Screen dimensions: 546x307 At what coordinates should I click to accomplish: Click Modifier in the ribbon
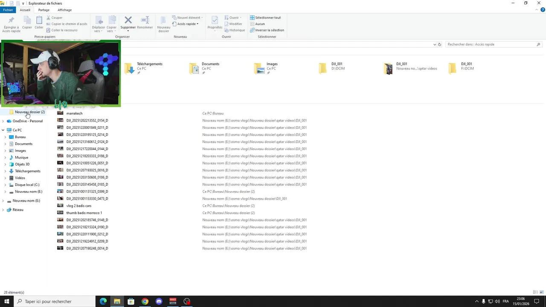coord(233,24)
